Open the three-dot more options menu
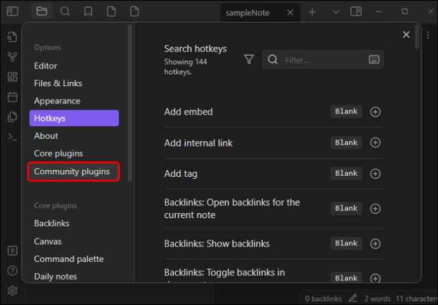The image size is (438, 305). [428, 35]
